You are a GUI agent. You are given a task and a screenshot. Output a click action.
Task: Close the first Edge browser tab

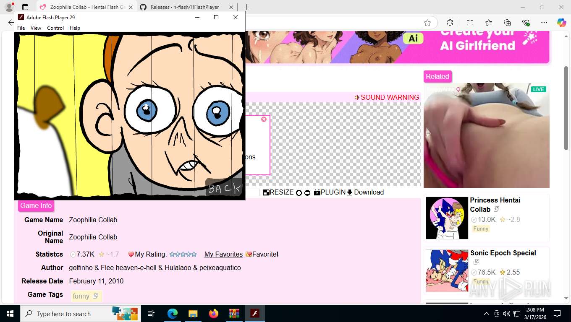[x=131, y=7]
